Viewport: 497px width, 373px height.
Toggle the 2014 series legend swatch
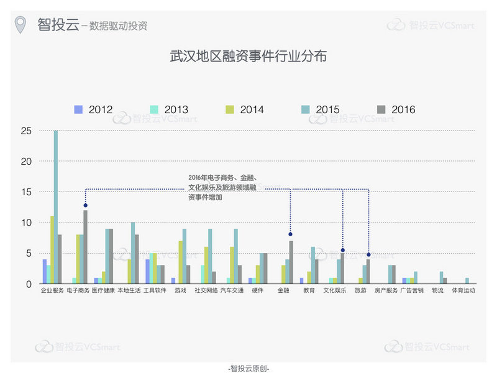click(230, 109)
